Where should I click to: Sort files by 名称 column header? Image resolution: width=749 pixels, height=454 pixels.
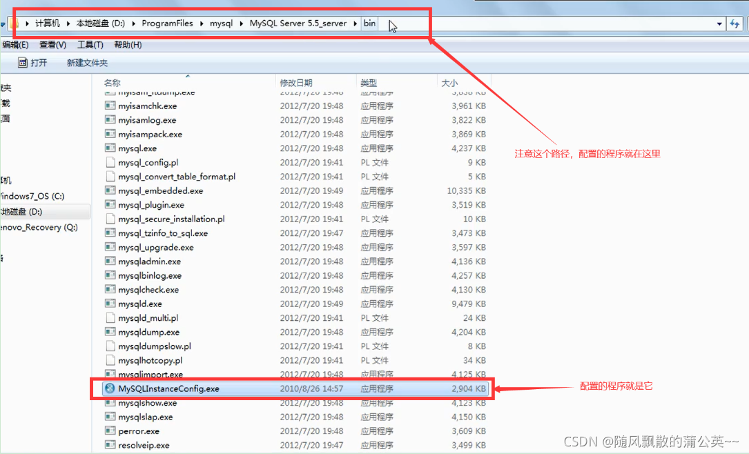click(113, 83)
